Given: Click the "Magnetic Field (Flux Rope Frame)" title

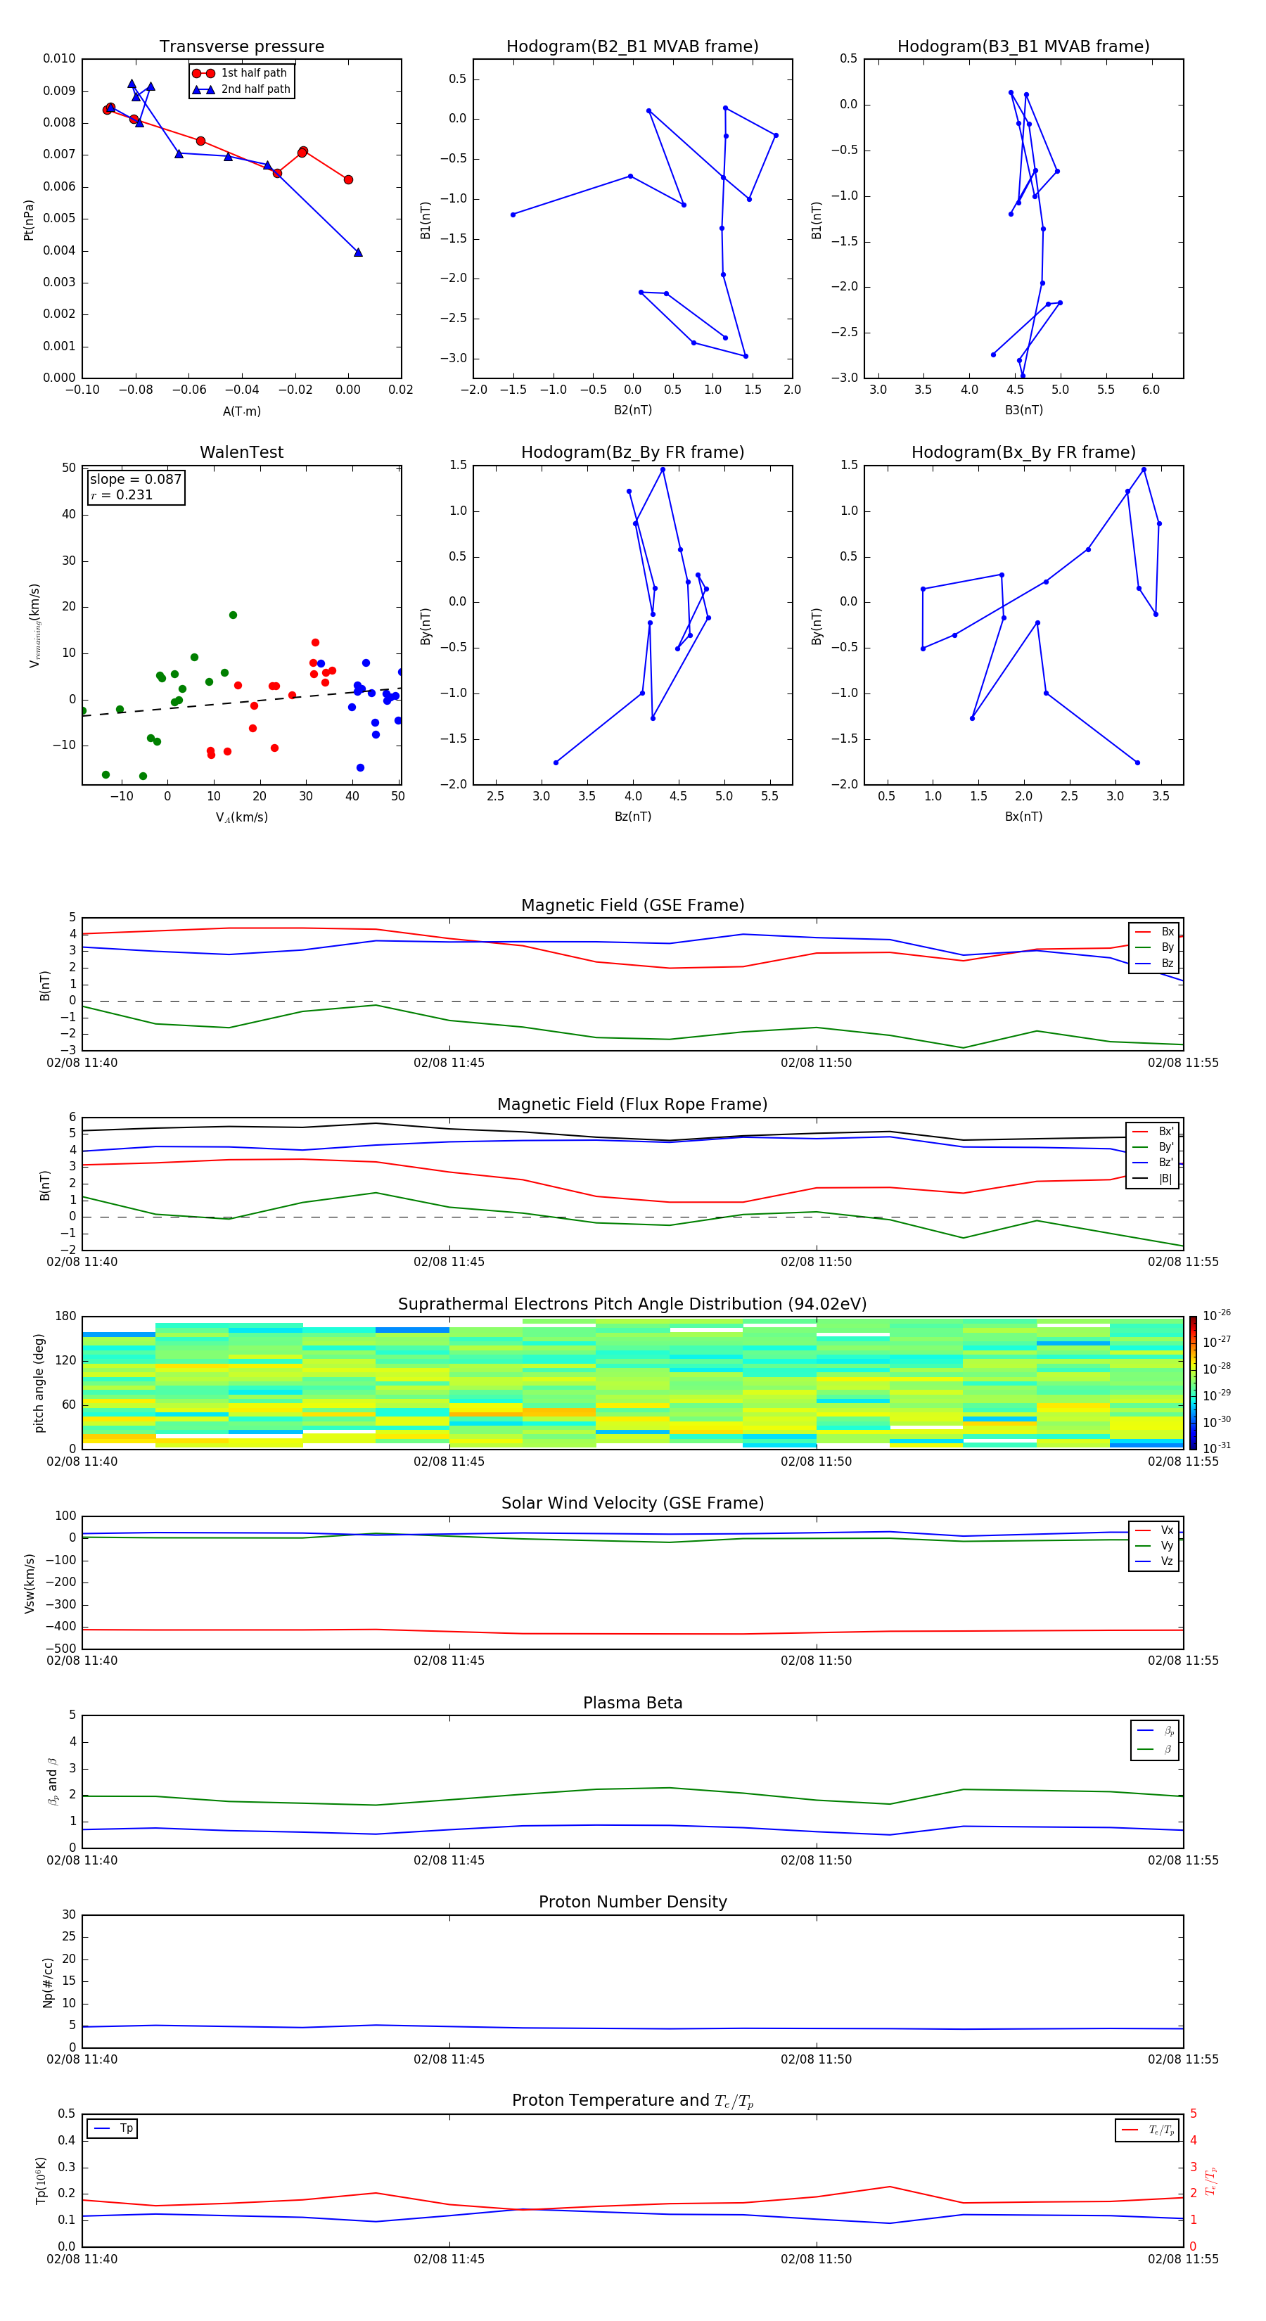Looking at the screenshot, I should click(x=632, y=1105).
